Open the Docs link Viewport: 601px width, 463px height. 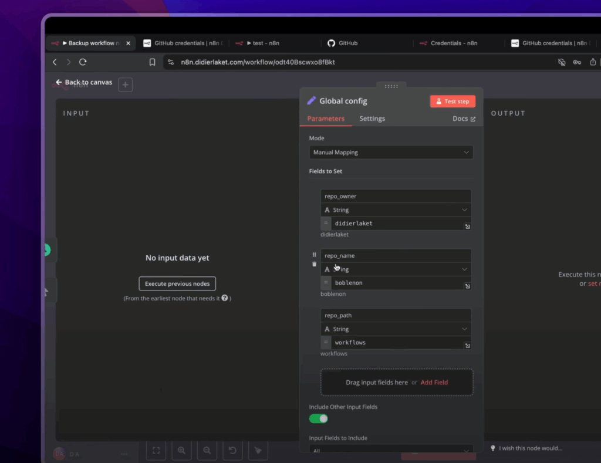pyautogui.click(x=464, y=119)
